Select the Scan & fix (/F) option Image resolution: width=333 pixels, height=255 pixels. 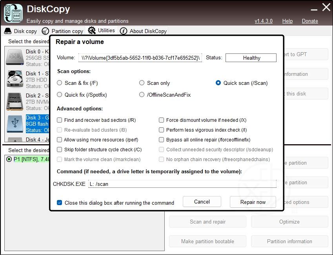point(60,83)
